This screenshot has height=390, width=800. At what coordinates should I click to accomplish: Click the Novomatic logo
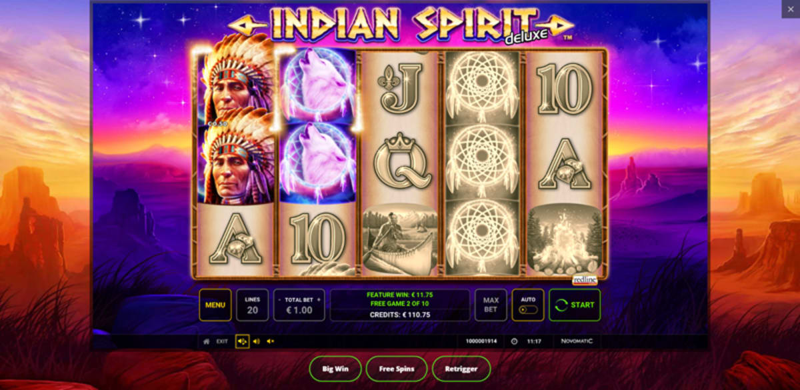tap(577, 341)
